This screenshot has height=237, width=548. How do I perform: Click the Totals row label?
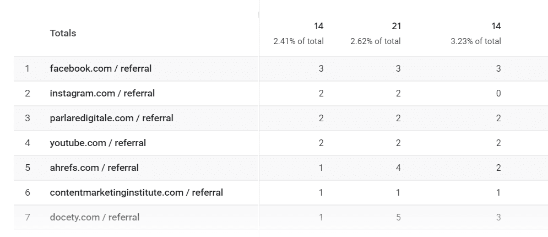[63, 33]
